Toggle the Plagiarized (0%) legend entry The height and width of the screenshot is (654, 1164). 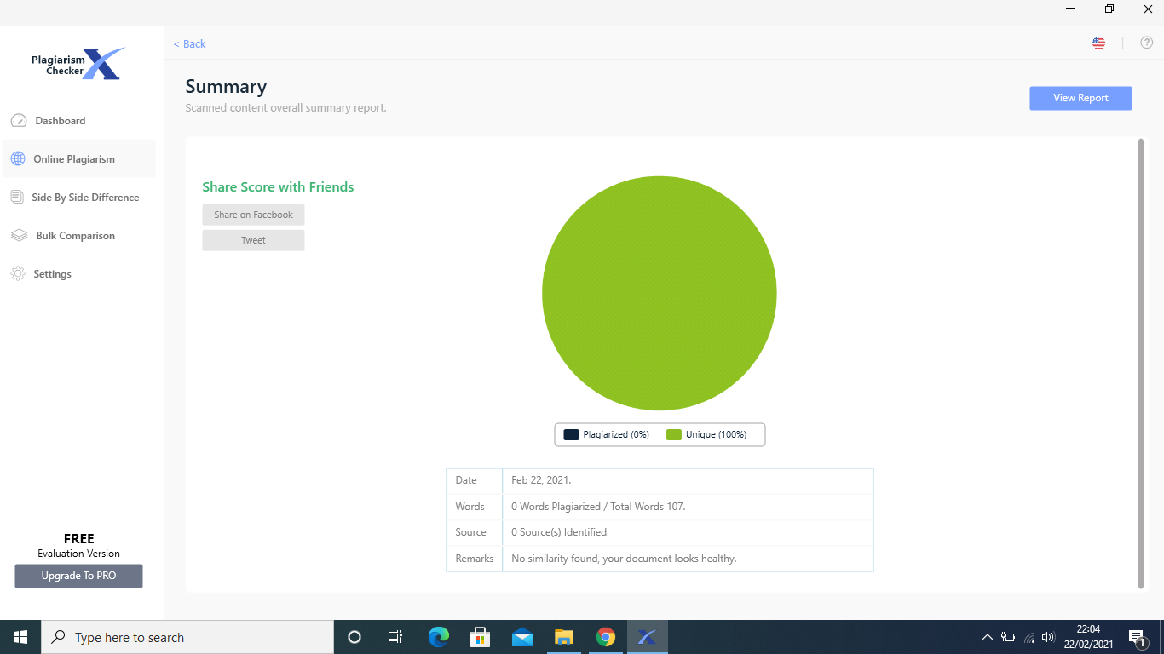click(x=606, y=434)
